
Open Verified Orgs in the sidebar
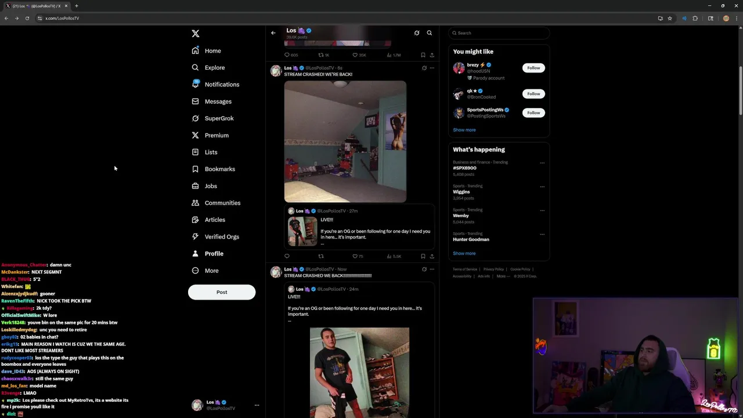(x=215, y=237)
